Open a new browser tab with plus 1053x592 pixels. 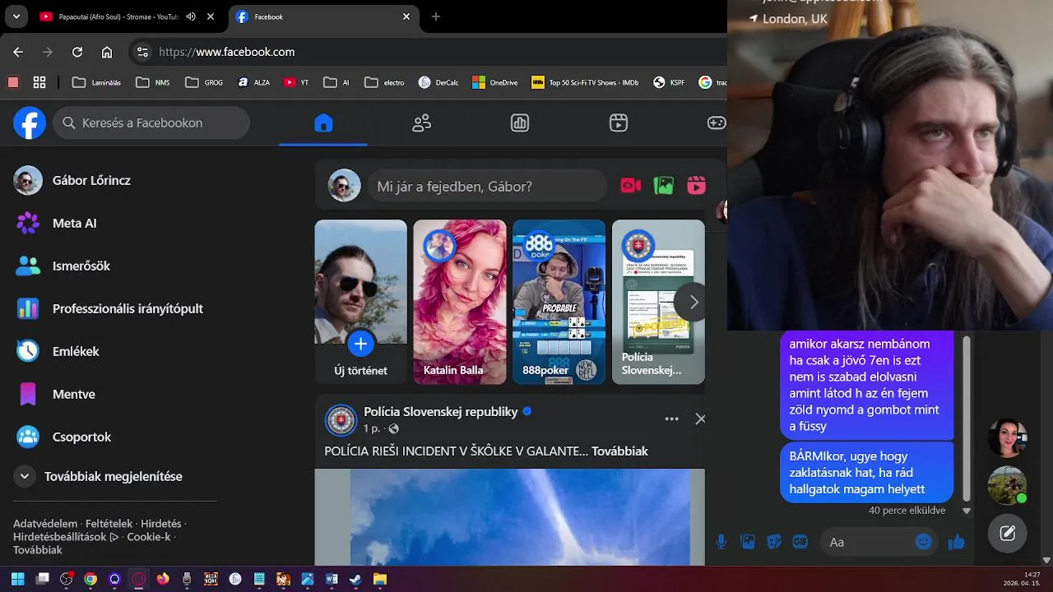point(436,16)
